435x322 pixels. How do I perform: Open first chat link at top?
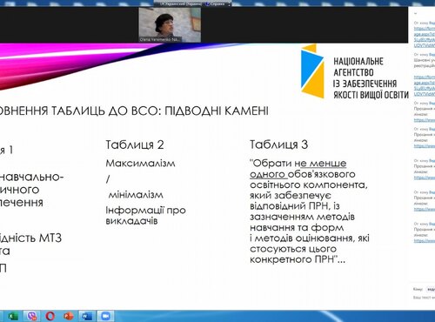(425, 37)
